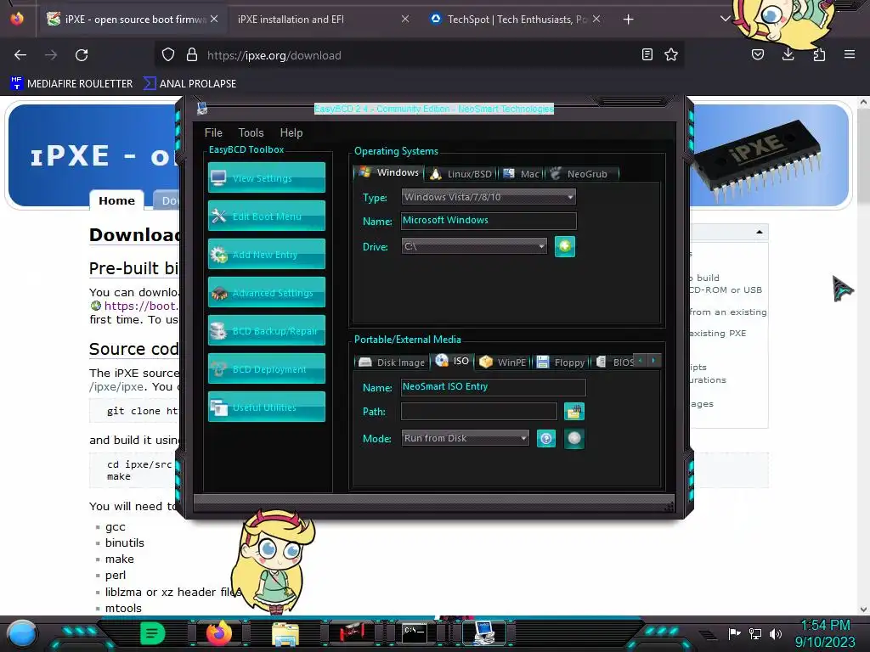Click the help icon beside Mode dropdown
870x652 pixels.
point(546,439)
